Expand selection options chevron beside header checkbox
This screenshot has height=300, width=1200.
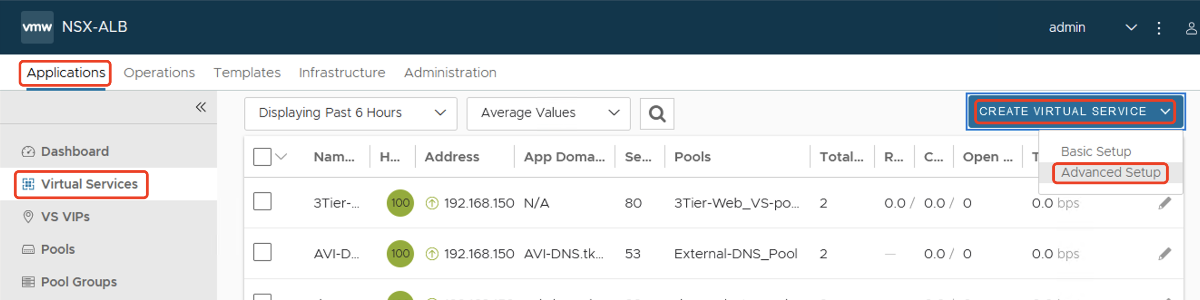pyautogui.click(x=281, y=157)
